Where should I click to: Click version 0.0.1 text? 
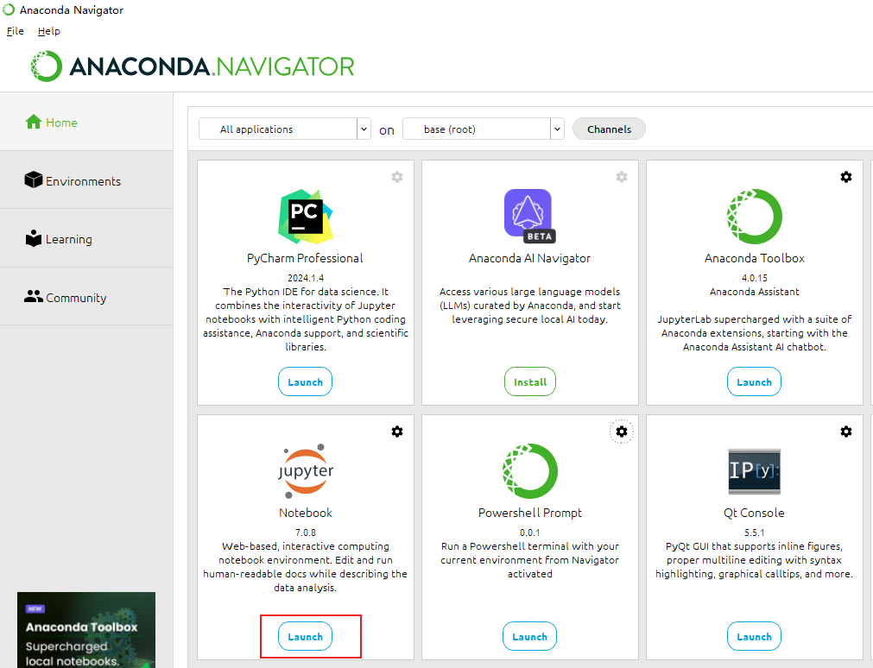[529, 533]
